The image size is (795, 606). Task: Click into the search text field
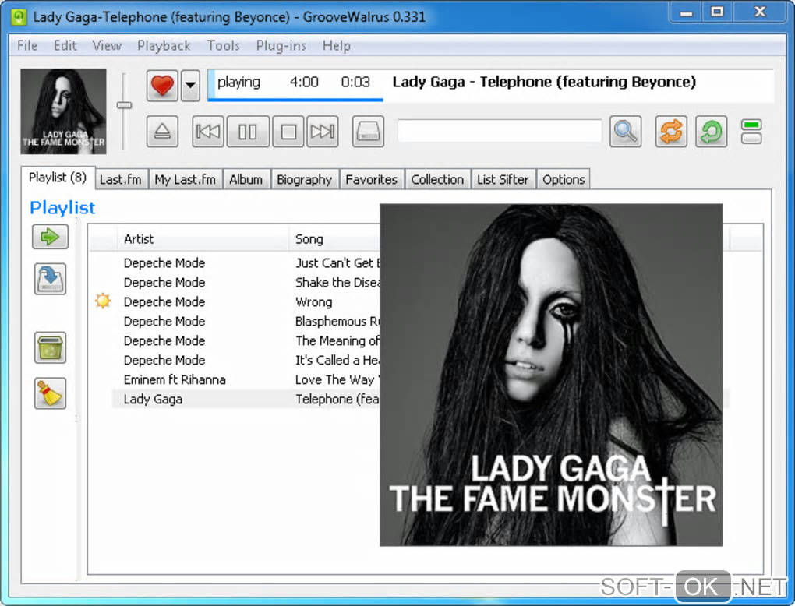pos(500,131)
